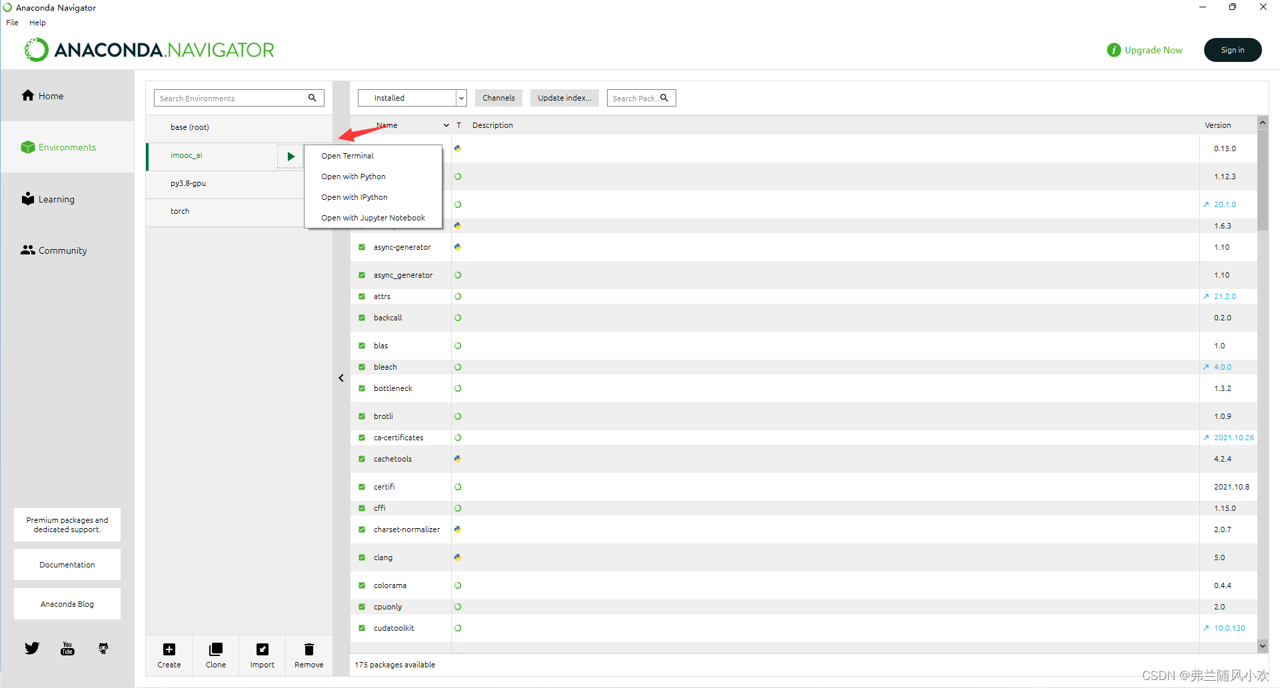Click the scrollbar up arrow
The image size is (1280, 688).
(x=1263, y=123)
